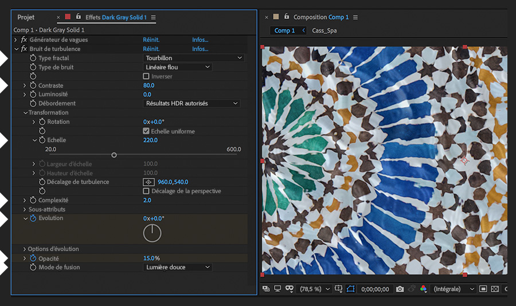Unlock the Effects panel lock icon
This screenshot has width=516, height=306.
coord(79,17)
